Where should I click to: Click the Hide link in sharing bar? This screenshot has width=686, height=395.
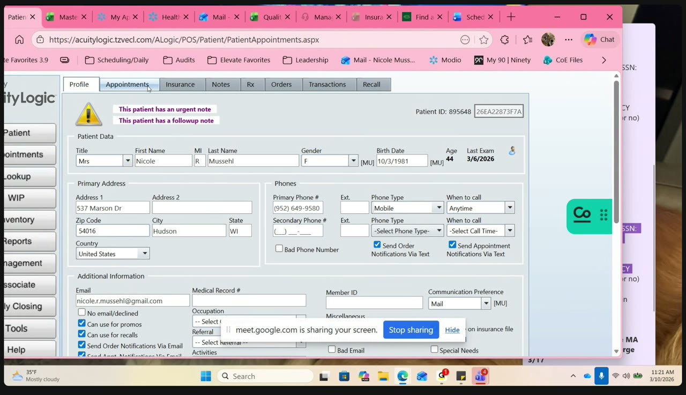point(452,330)
